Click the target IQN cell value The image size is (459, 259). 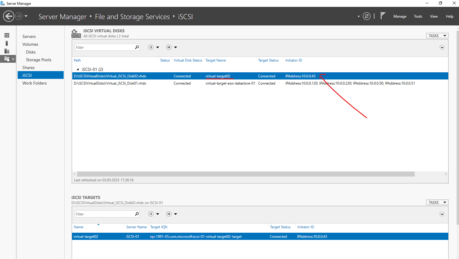tap(196, 237)
